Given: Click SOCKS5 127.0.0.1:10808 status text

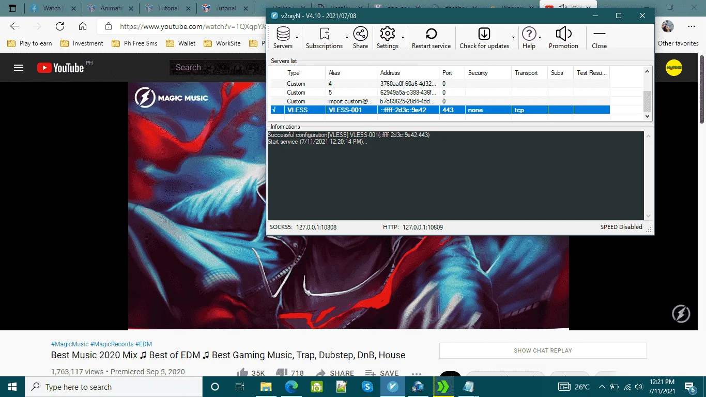Looking at the screenshot, I should [303, 227].
